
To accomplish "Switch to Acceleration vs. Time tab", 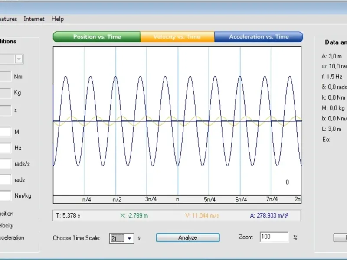I will pyautogui.click(x=259, y=37).
